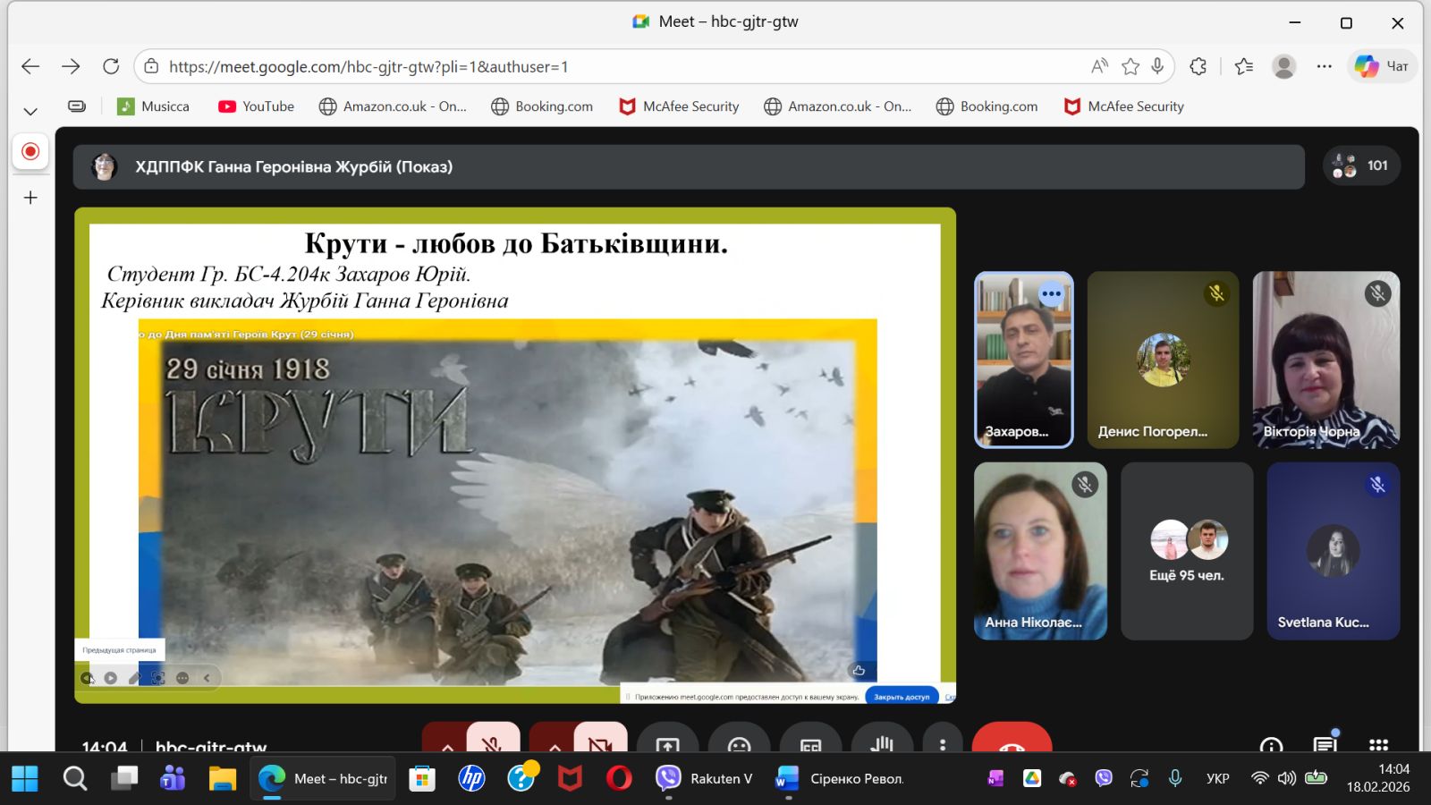Open the Booking.com bookmark after Amazon
The height and width of the screenshot is (805, 1431).
tap(542, 106)
